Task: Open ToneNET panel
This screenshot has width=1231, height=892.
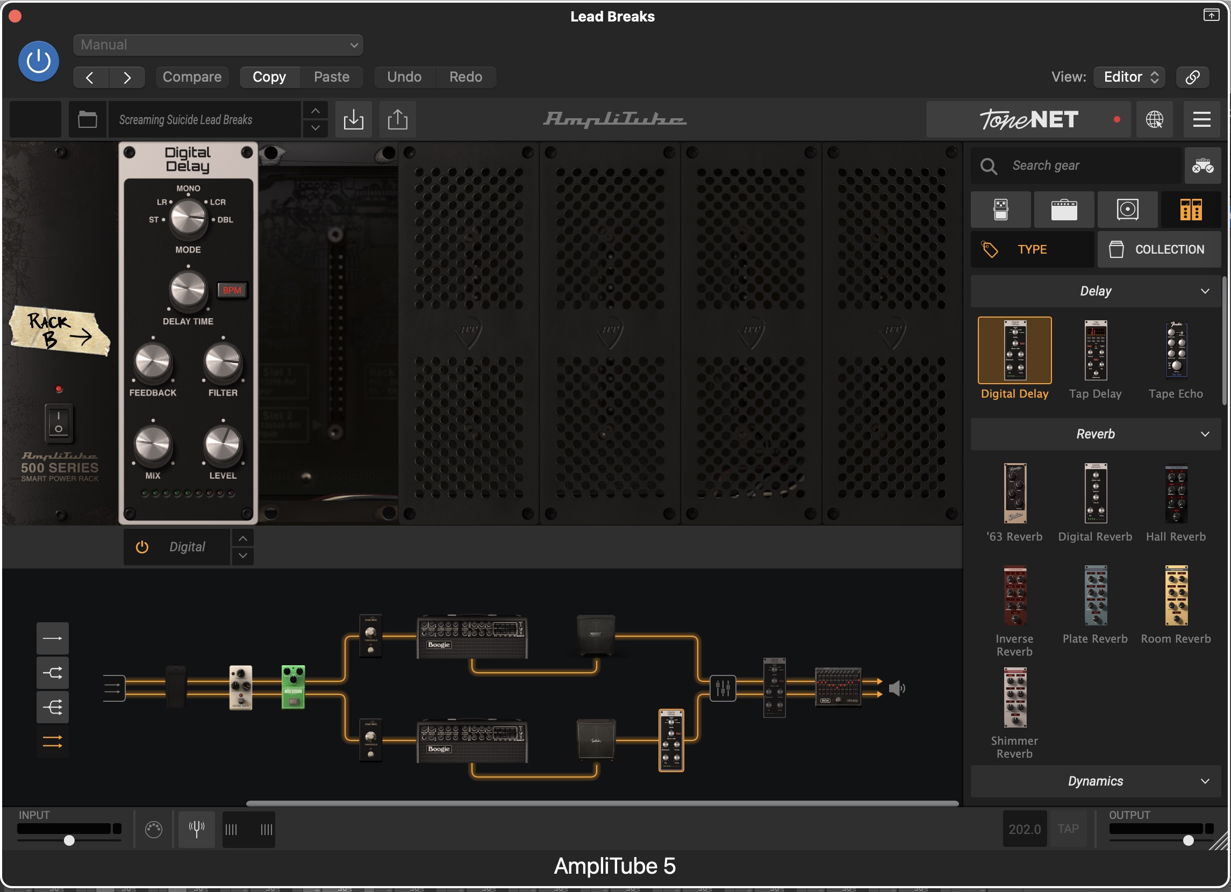Action: click(x=1028, y=119)
